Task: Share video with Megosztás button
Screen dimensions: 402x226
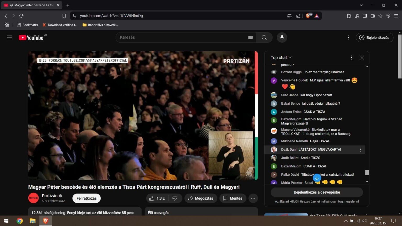Action: coord(201,198)
